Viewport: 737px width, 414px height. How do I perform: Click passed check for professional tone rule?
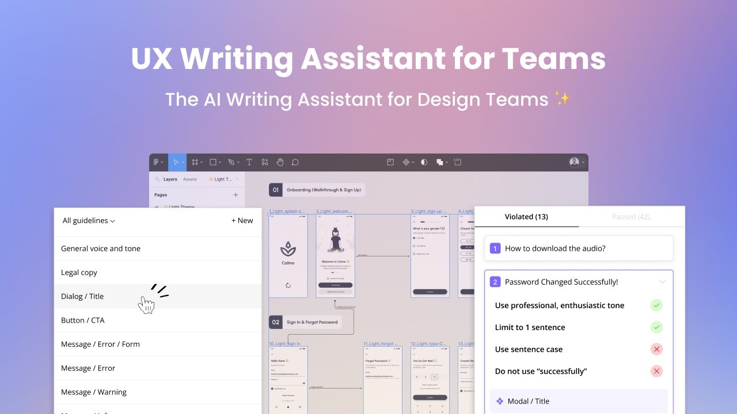pos(656,305)
